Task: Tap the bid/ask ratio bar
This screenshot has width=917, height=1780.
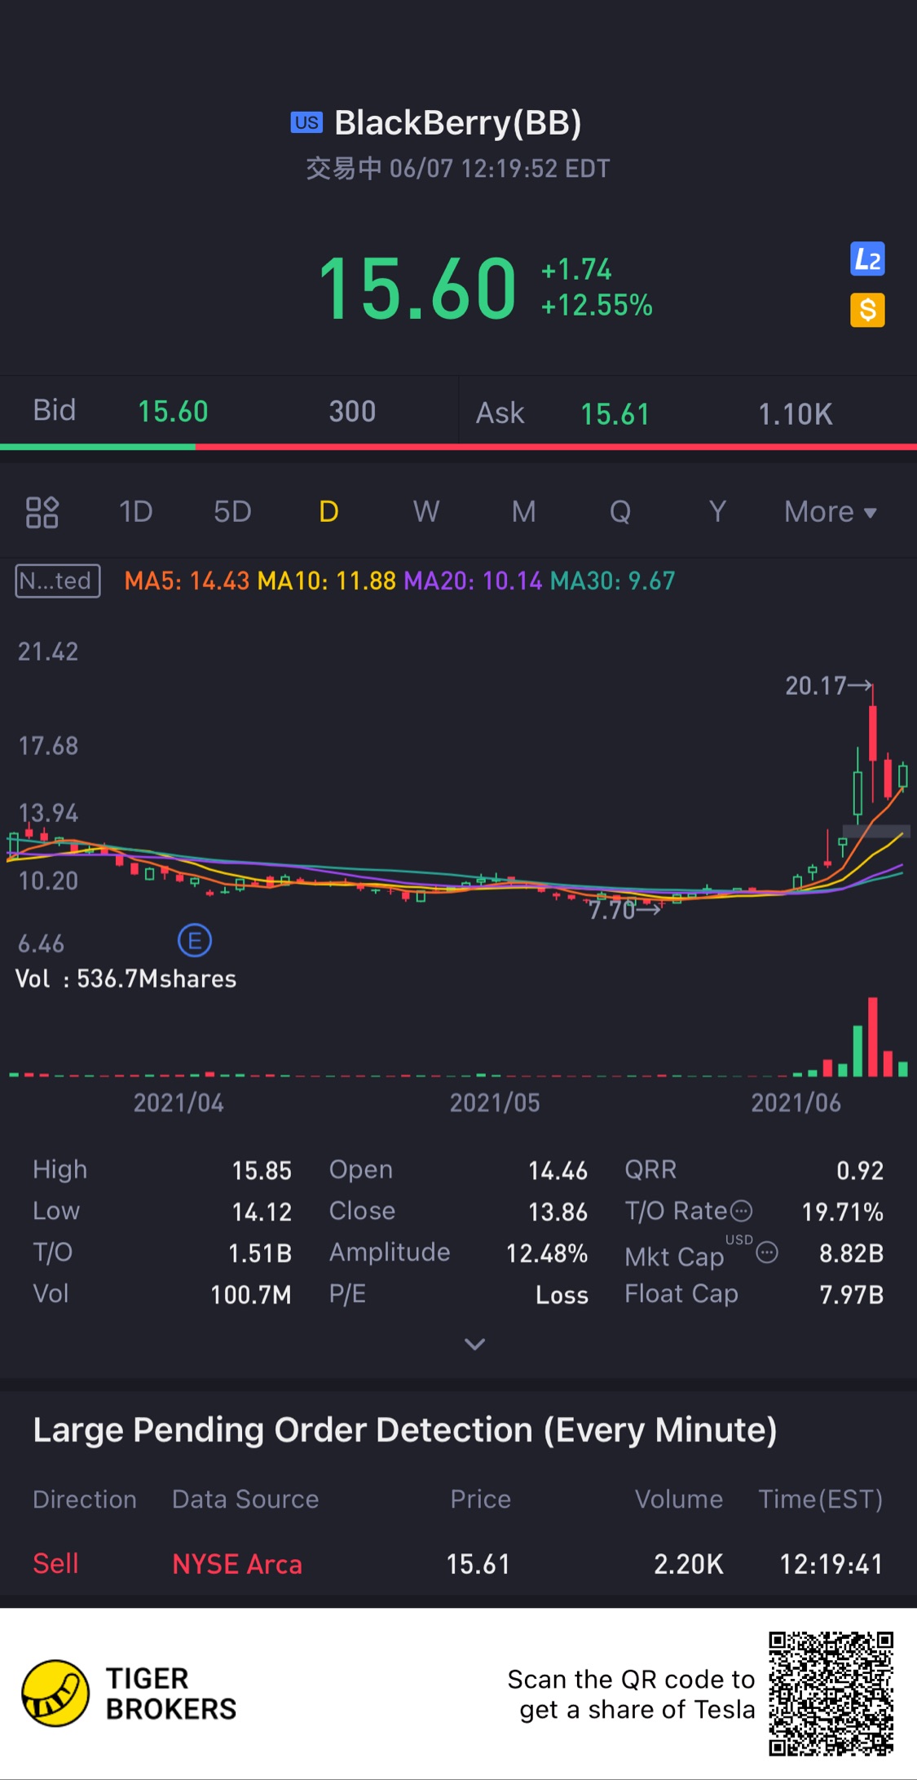Action: (458, 447)
